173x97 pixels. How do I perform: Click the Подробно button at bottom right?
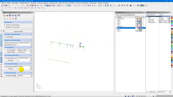tap(152, 92)
